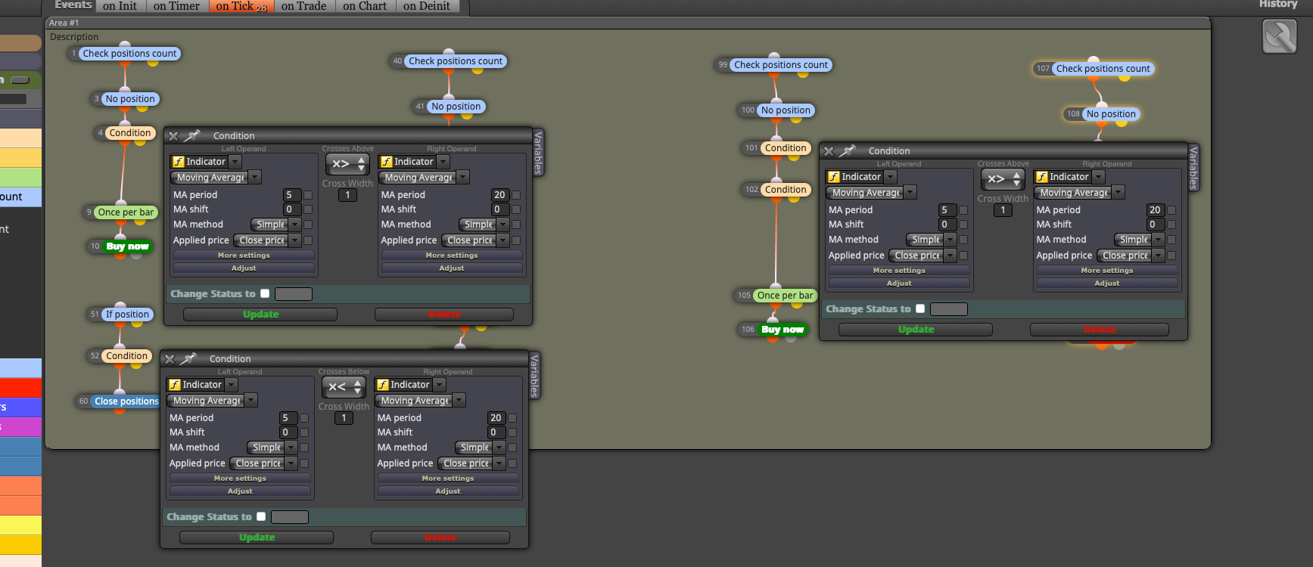
Task: Select Check positions count block 107
Action: pyautogui.click(x=1103, y=69)
